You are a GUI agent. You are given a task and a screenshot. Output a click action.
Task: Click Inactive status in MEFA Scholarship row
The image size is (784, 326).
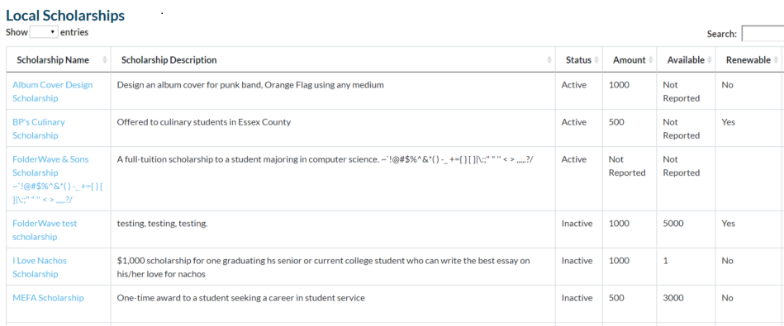pos(577,298)
